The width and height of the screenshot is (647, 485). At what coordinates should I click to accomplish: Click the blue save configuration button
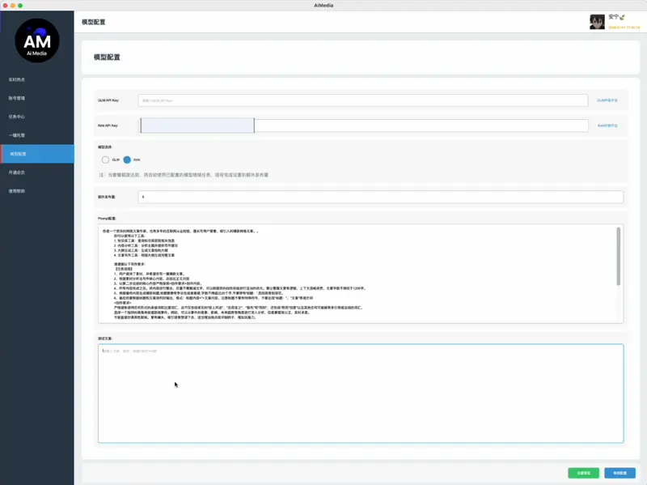[x=620, y=473]
